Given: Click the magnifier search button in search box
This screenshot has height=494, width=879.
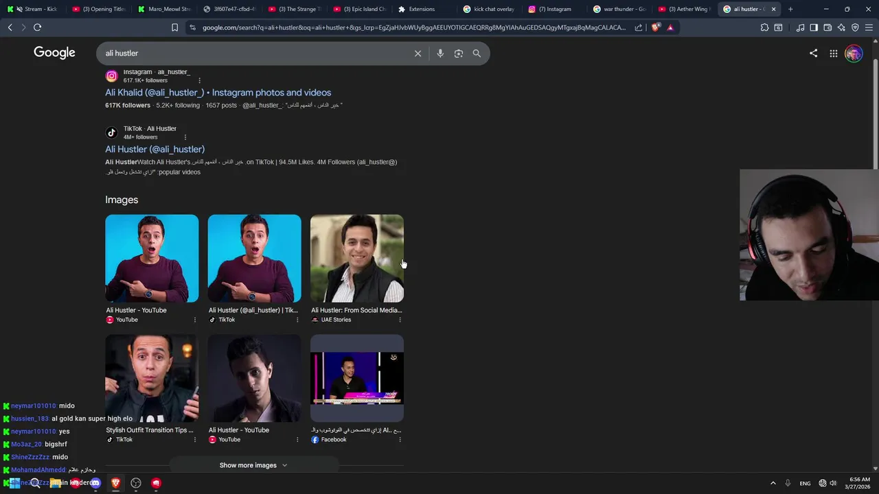Looking at the screenshot, I should point(477,54).
